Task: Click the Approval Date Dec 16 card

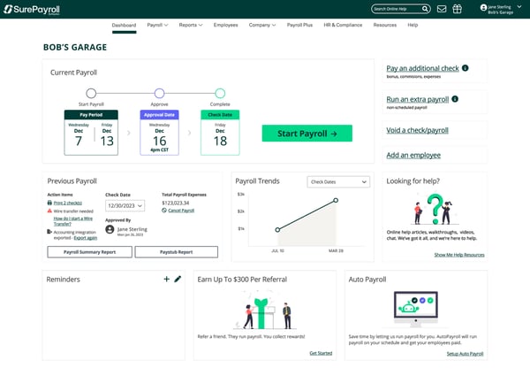Action: point(160,133)
